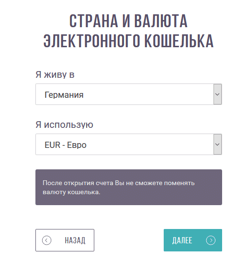Click the chevron arrow of the country selector

click(217, 94)
